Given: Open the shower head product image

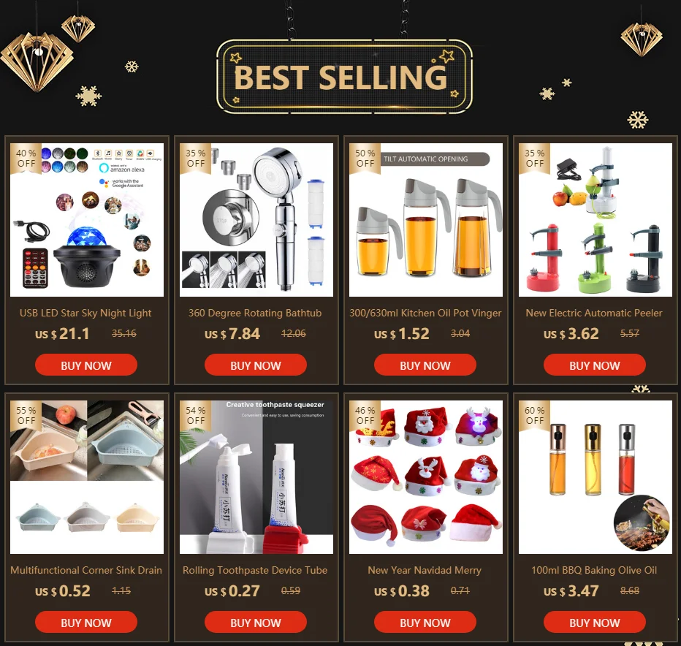Looking at the screenshot, I should (256, 220).
